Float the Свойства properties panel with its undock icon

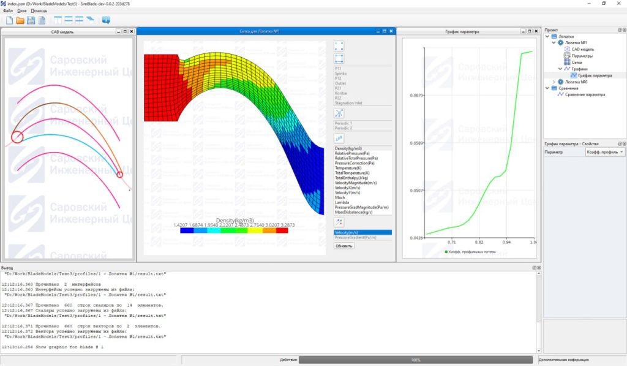click(x=620, y=143)
